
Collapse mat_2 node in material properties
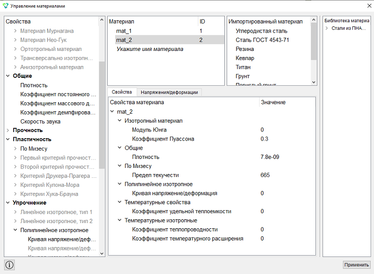click(112, 111)
